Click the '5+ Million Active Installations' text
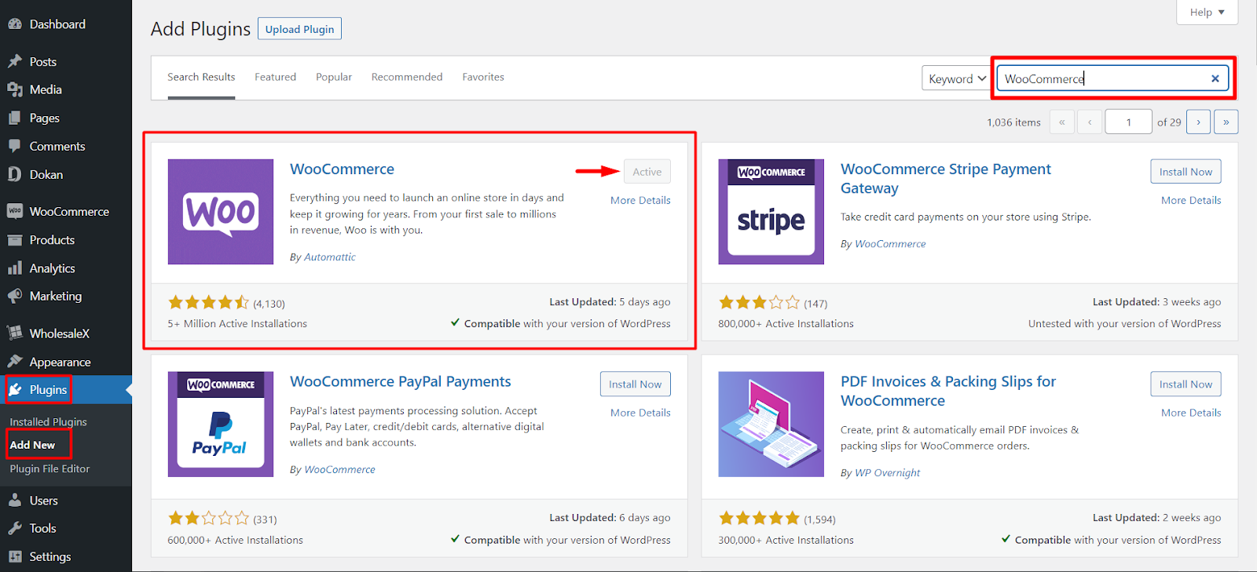The height and width of the screenshot is (572, 1257). coord(237,324)
